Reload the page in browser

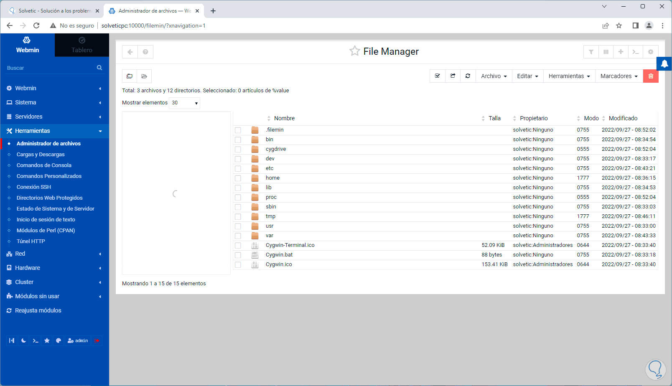coord(36,25)
